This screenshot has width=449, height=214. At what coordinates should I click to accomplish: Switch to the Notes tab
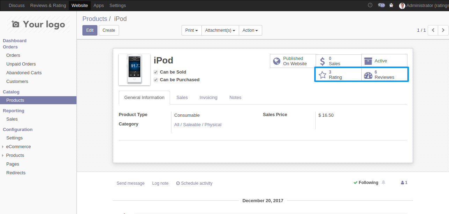235,98
